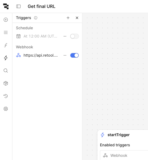Screen dimensions: 148x160
Task: Add a new trigger with plus button
Action: click(68, 18)
